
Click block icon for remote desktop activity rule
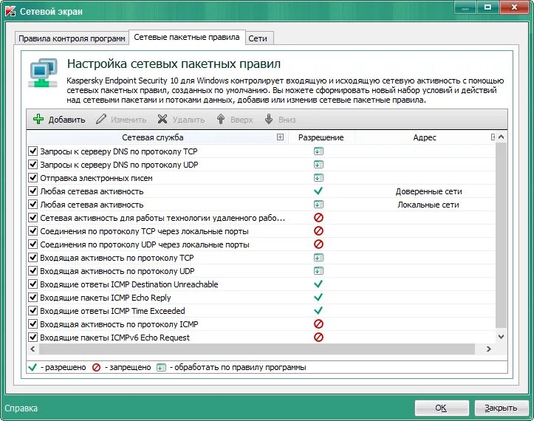[x=318, y=218]
